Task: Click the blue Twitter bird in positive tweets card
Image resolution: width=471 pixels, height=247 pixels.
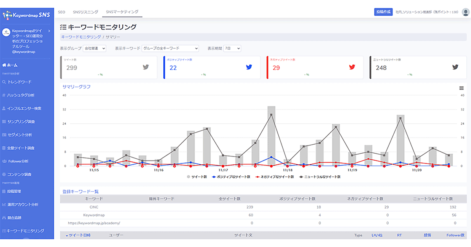Action: (249, 67)
